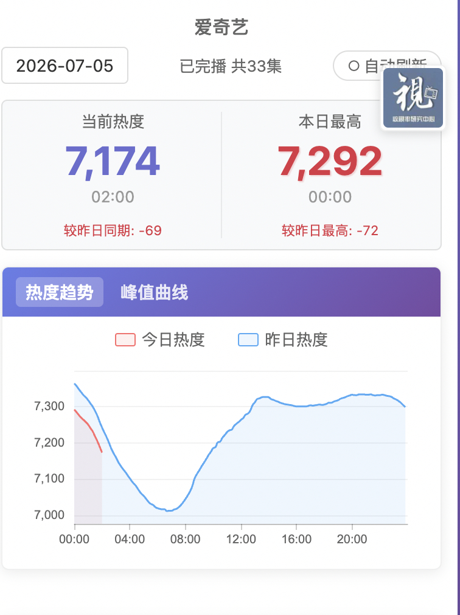Click the daily peak value 7,292
This screenshot has height=615, width=460.
(x=330, y=161)
